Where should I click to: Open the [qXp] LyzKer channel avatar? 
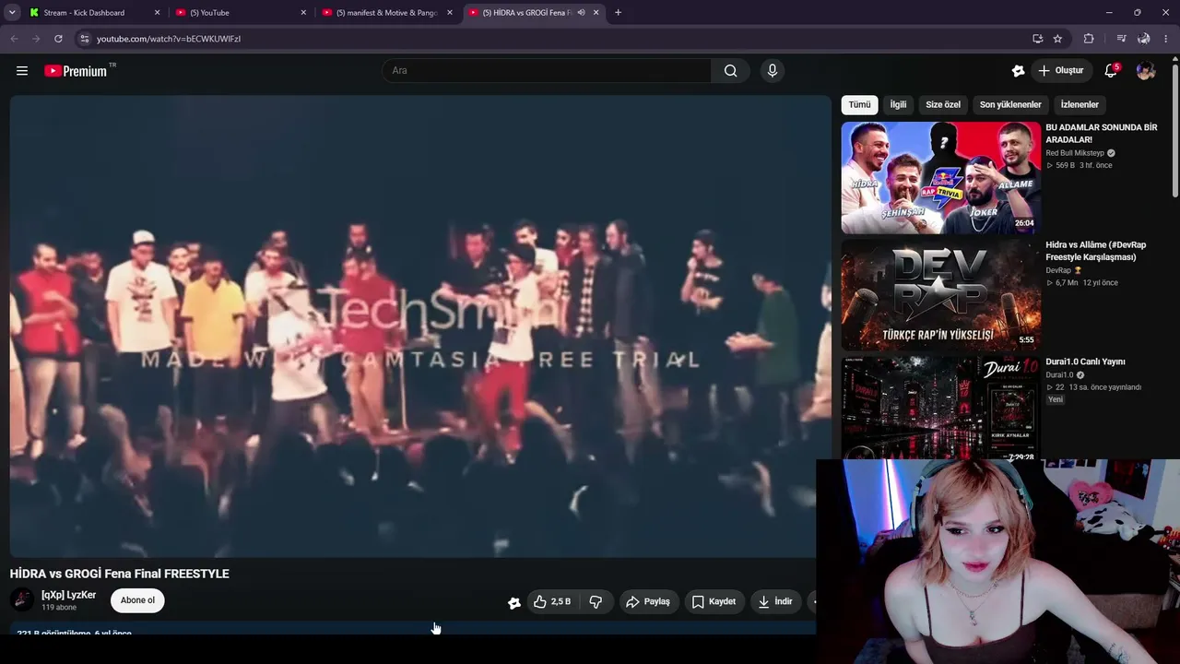click(22, 600)
